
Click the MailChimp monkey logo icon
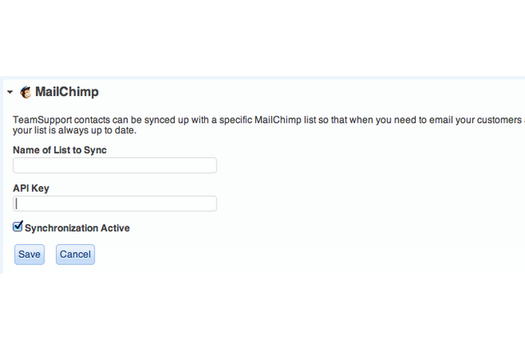[x=25, y=92]
